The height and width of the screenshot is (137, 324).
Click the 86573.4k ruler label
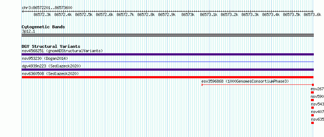271,14
